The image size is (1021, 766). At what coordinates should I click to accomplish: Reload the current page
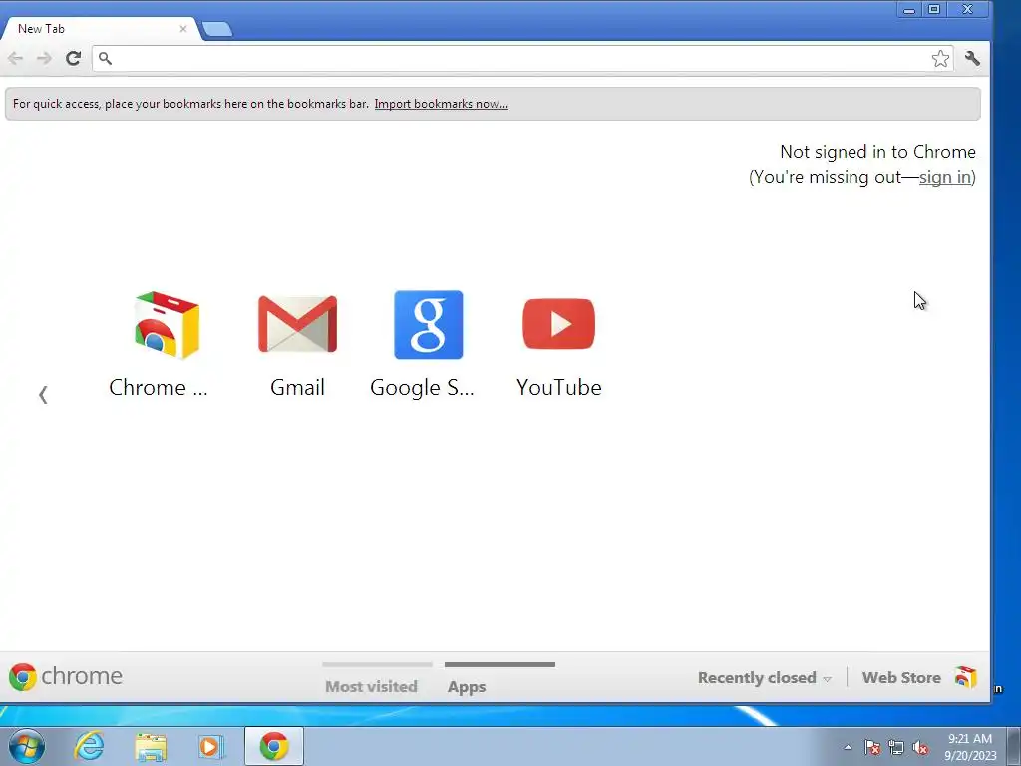pos(73,59)
